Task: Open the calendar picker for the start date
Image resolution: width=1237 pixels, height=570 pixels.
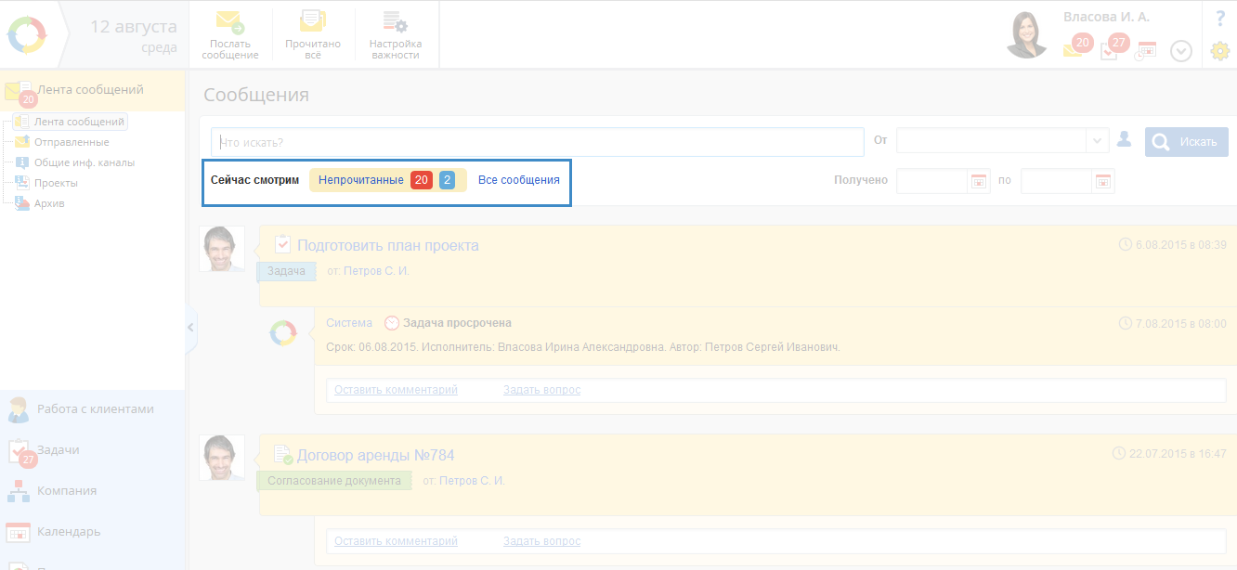Action: (979, 181)
